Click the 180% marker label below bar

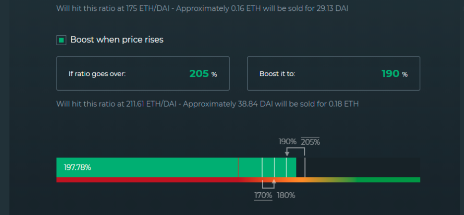(286, 196)
